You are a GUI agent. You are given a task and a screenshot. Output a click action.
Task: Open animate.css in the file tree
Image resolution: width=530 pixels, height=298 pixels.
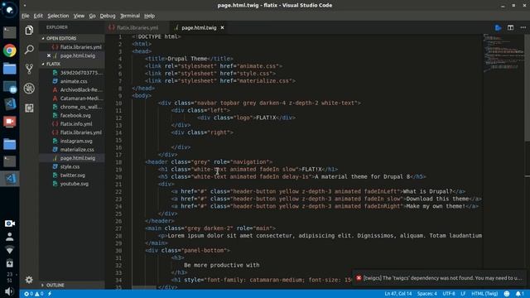74,81
